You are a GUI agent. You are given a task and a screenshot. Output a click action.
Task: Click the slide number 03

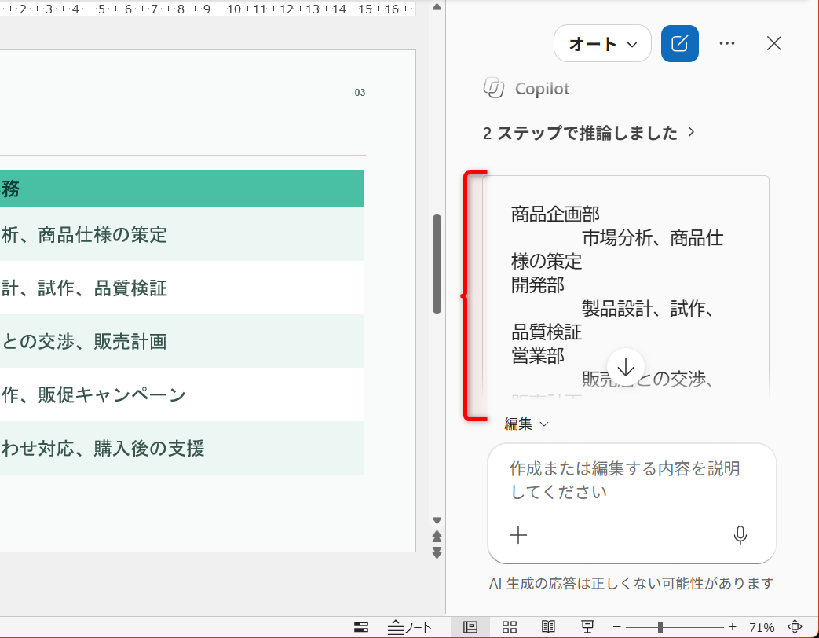pyautogui.click(x=360, y=93)
